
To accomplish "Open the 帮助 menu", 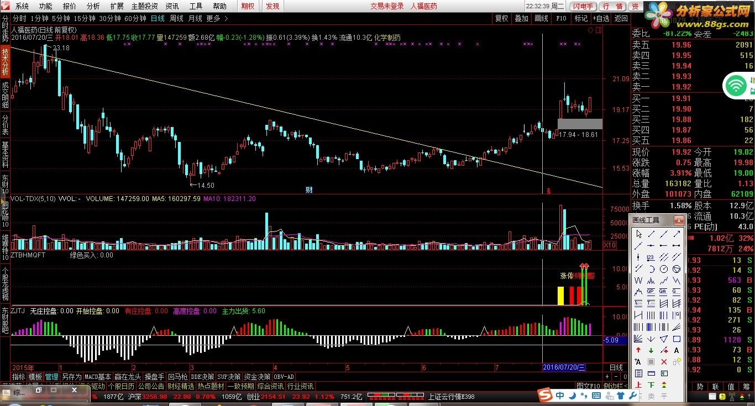I will (219, 6).
